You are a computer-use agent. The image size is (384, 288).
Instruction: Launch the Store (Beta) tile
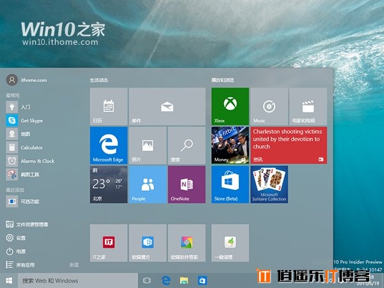click(230, 184)
